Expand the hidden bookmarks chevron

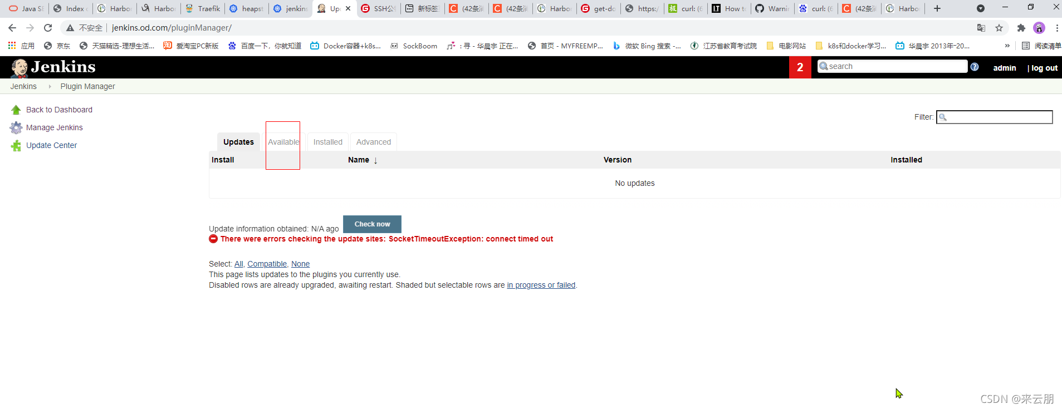[x=1007, y=46]
